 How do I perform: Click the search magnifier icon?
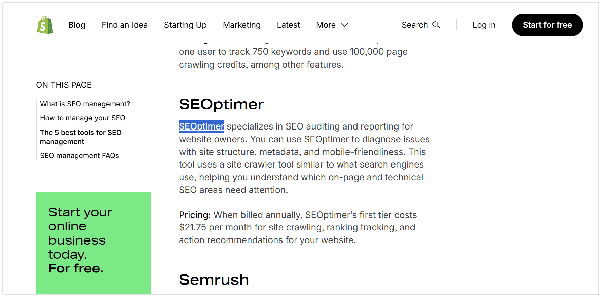[436, 25]
